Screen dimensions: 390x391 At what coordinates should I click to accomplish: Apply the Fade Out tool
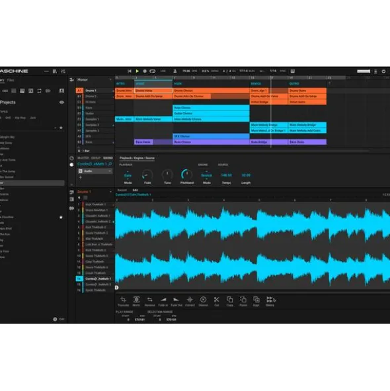click(176, 301)
